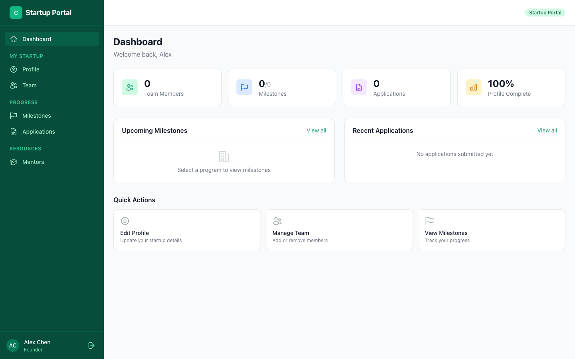Screen dimensions: 575x359
Task: Click the AC avatar at the bottom left
Action: (12, 345)
